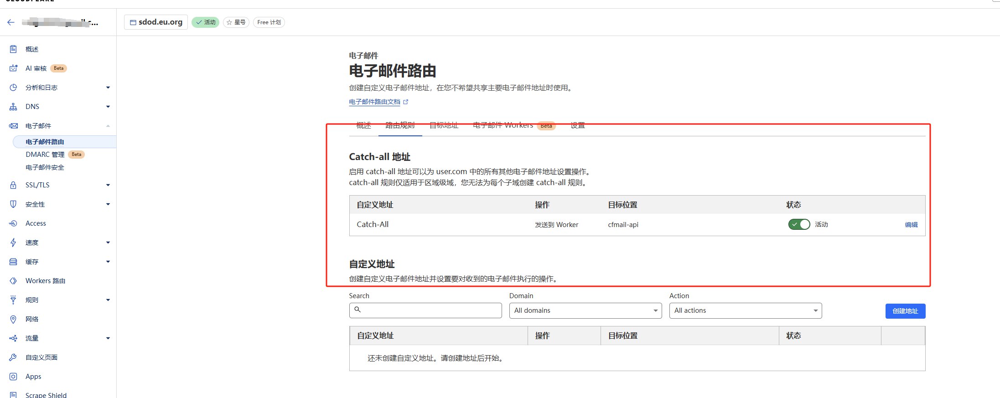Open the All actions dropdown

(746, 310)
